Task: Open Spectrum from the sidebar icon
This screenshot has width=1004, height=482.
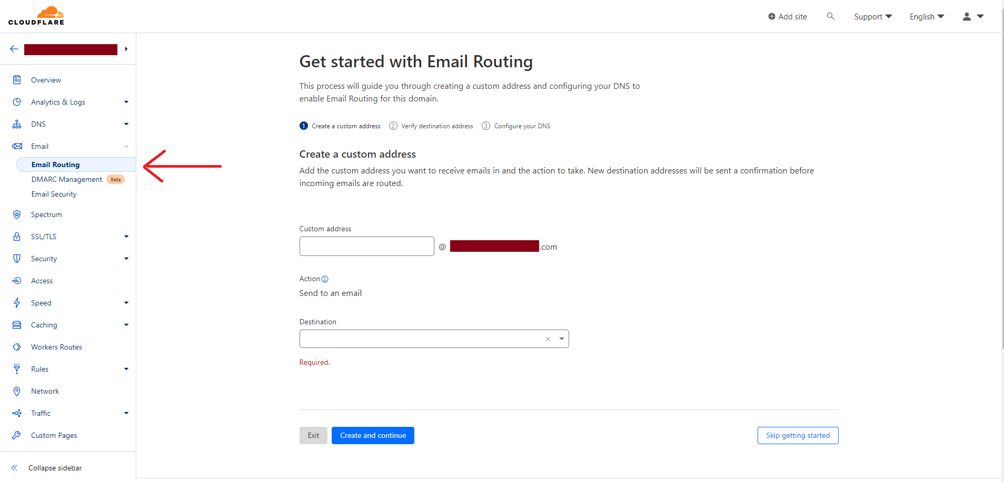Action: tap(17, 214)
